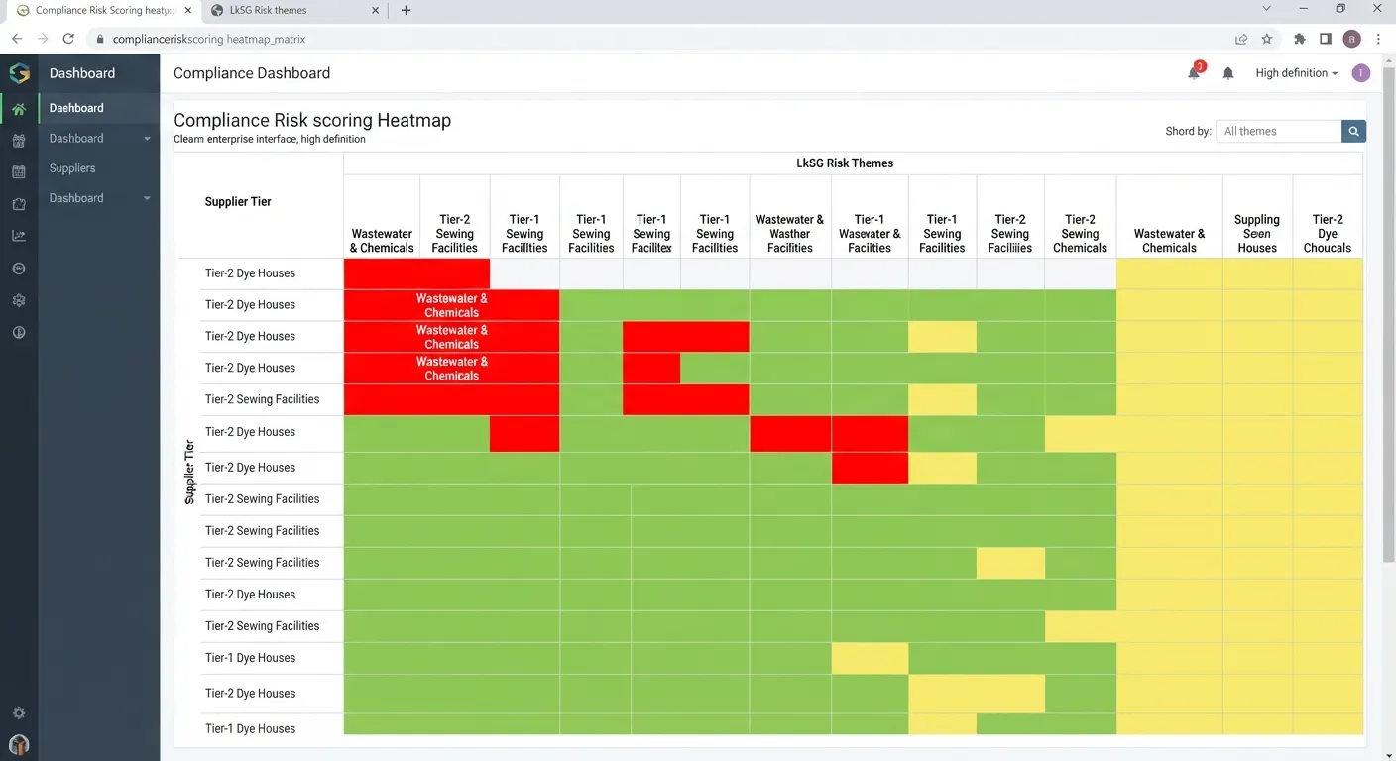
Task: Click the alert circle icon in sidebar
Action: coord(19,332)
